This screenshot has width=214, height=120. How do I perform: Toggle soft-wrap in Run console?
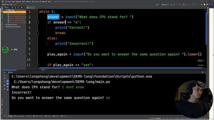(8, 81)
